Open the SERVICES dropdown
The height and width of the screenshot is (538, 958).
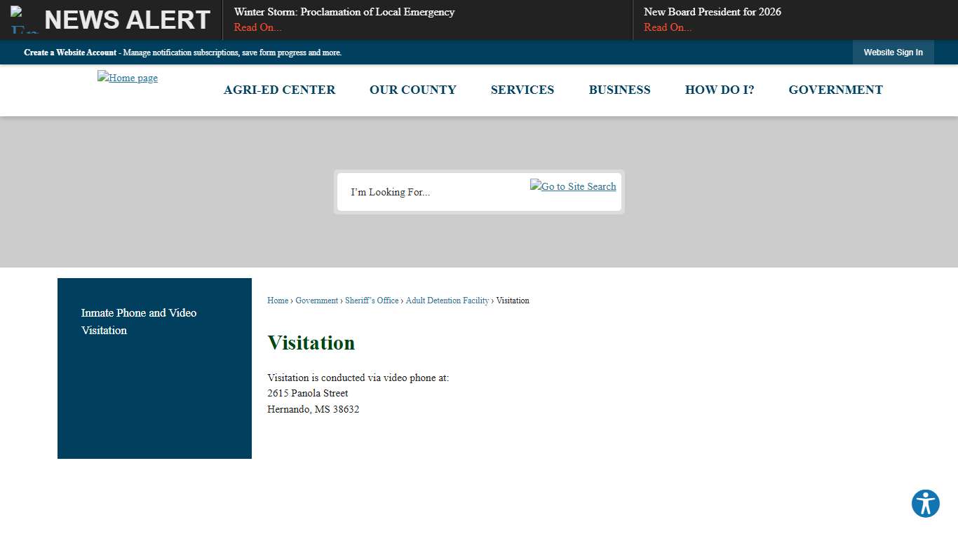point(522,90)
